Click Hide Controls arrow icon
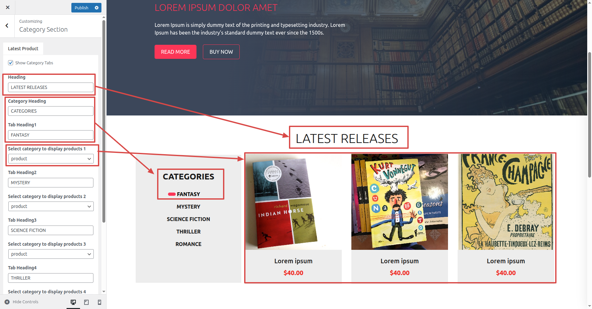The width and height of the screenshot is (592, 309). [x=7, y=302]
